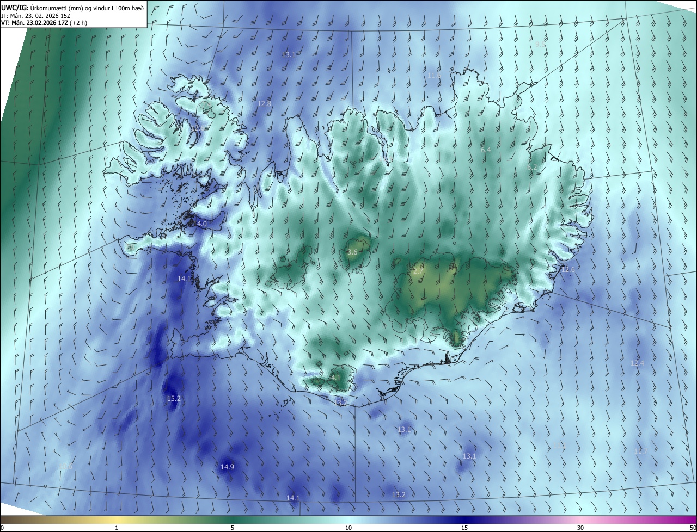Click the 12.4 value on the map
This screenshot has width=697, height=532.
(637, 363)
